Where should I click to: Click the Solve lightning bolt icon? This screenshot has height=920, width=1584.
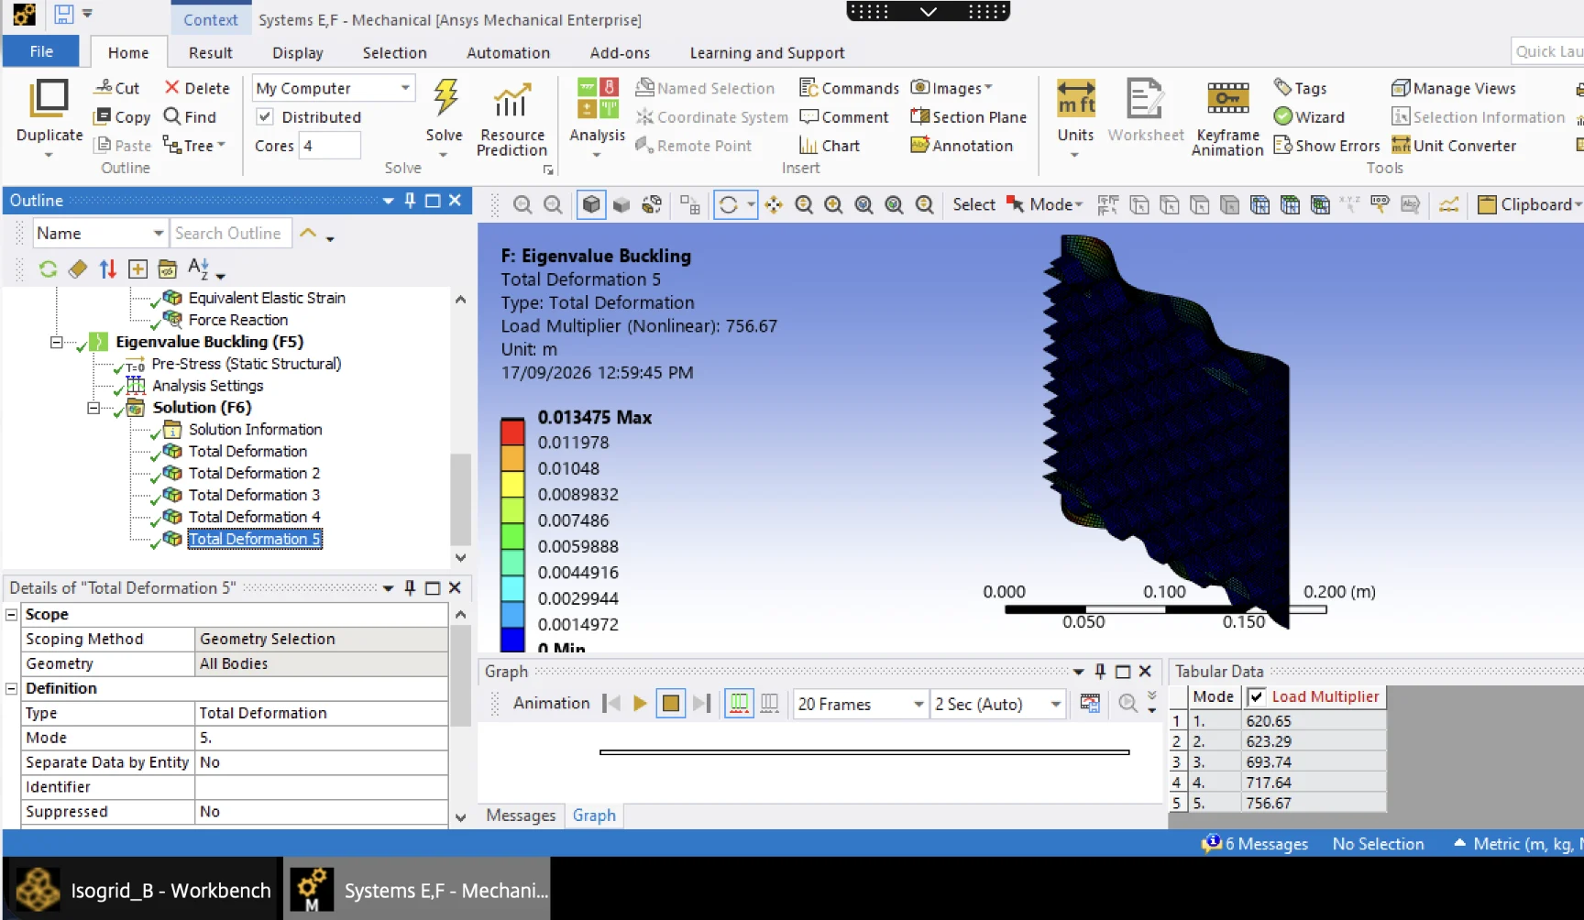pos(445,98)
